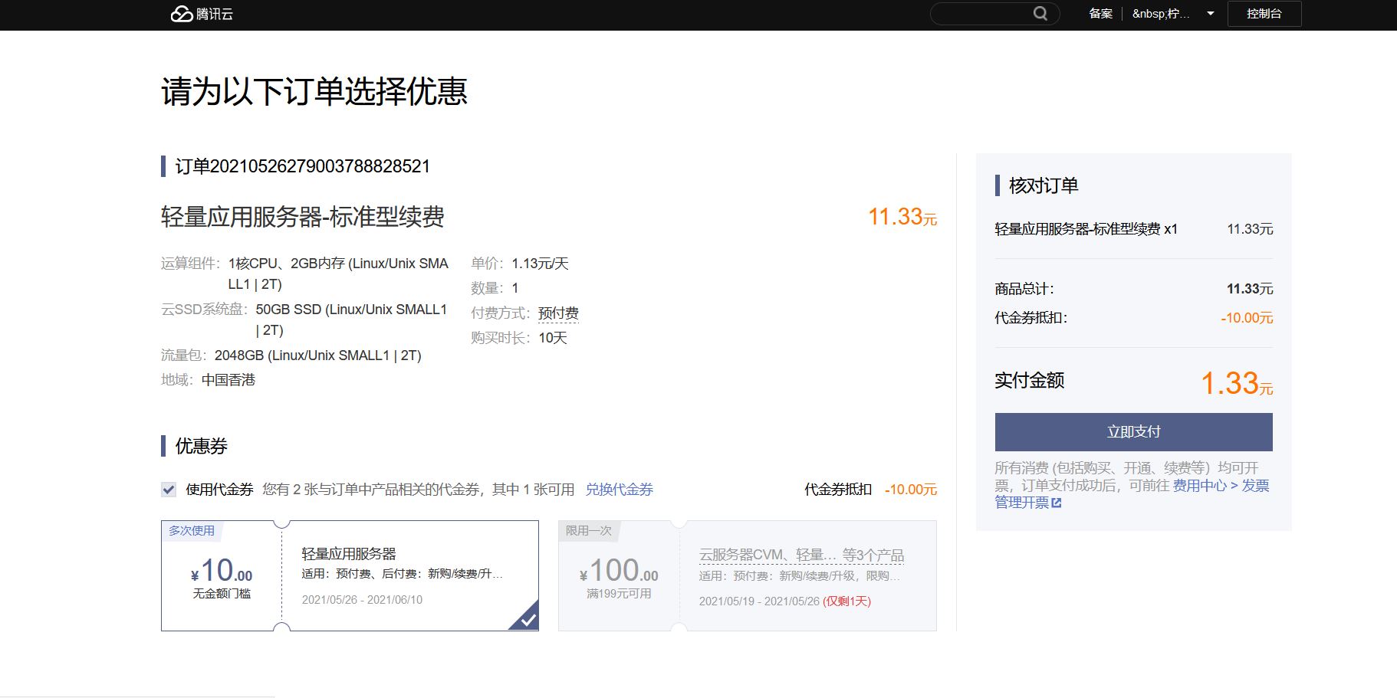
Task: Click the 多次使用 coupon tag
Action: pyautogui.click(x=192, y=530)
